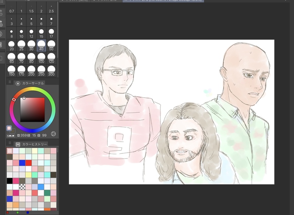
Task: Click the color history panel scrollbar
Action: [57, 150]
